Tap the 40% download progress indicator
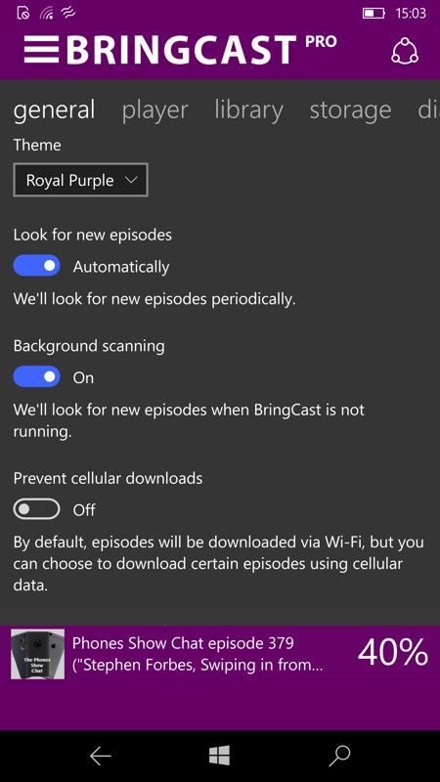This screenshot has height=782, width=440. click(393, 652)
